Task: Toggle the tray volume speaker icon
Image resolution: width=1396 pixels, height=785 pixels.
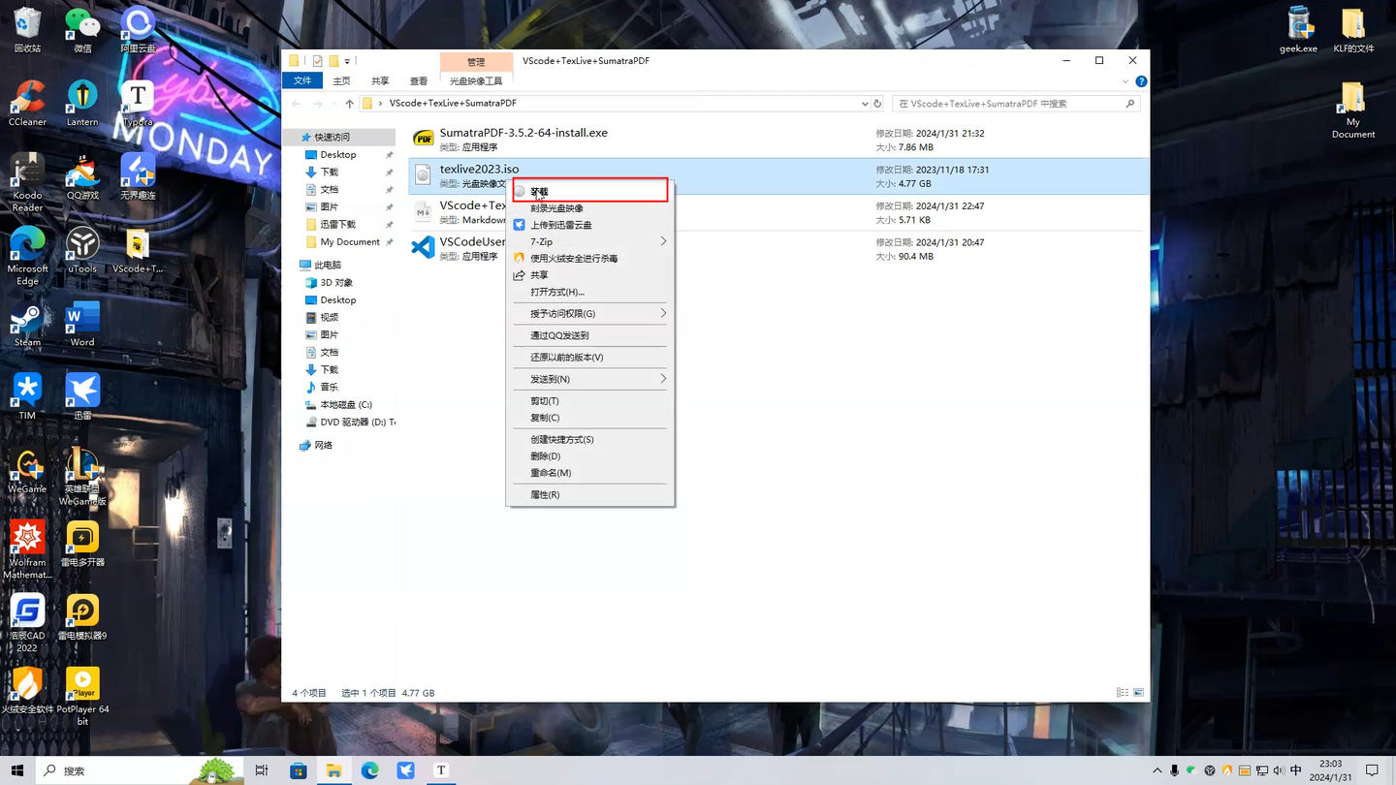Action: (1279, 770)
